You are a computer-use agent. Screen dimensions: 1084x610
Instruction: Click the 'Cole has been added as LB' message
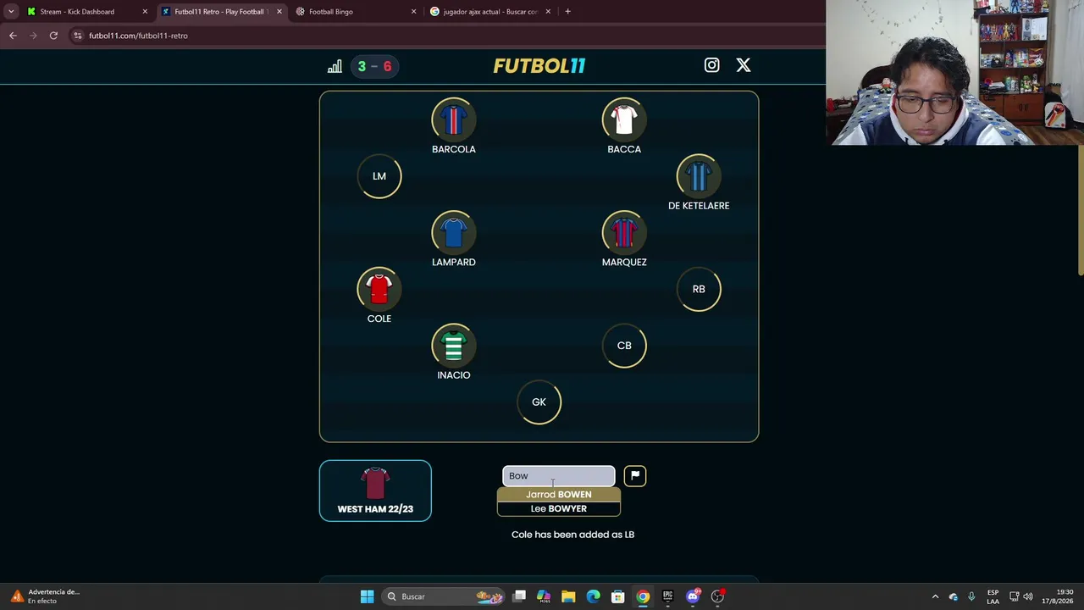(x=572, y=535)
